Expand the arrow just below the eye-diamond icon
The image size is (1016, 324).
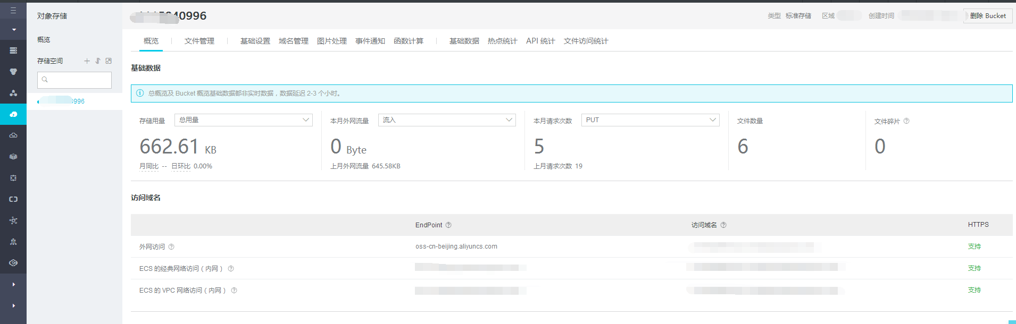[x=13, y=284]
